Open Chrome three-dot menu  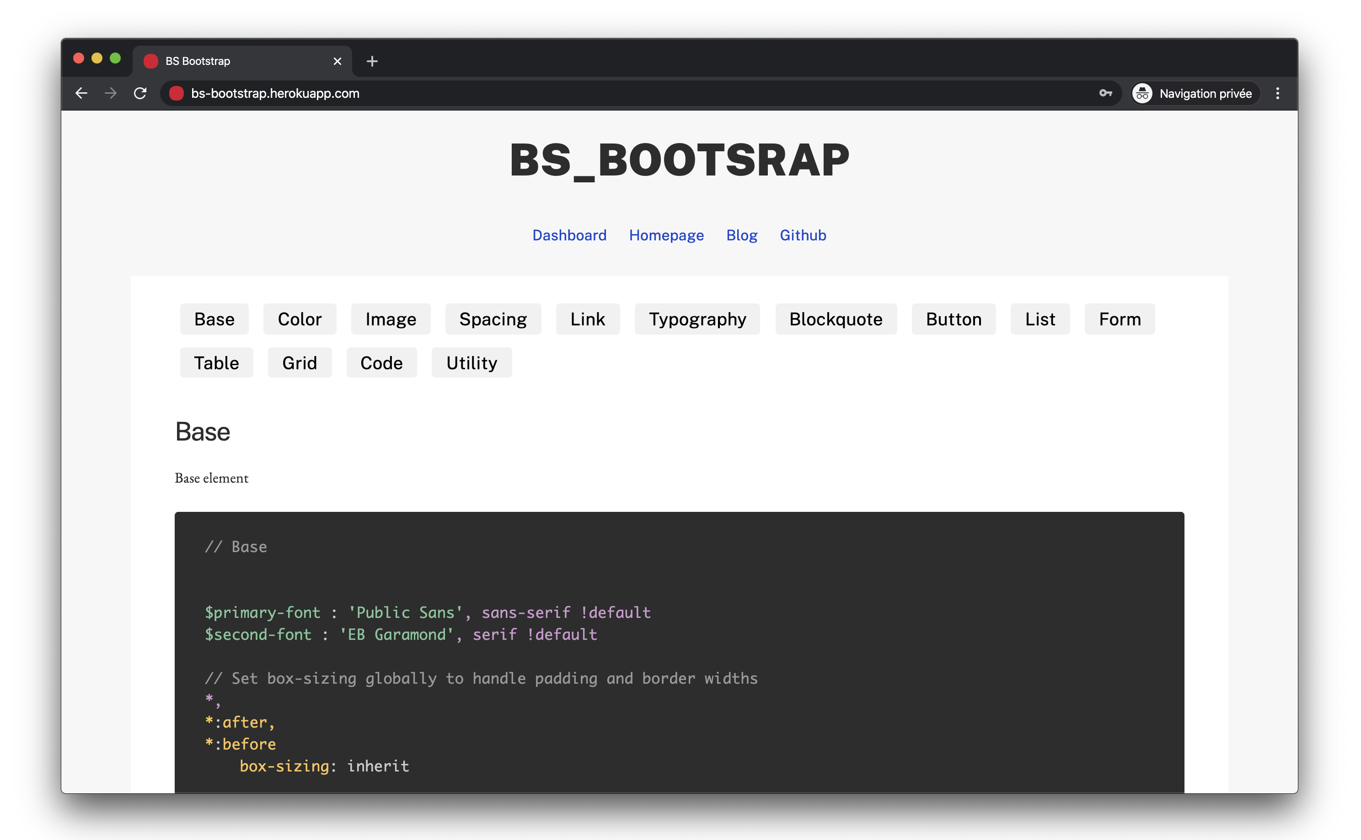click(x=1277, y=93)
